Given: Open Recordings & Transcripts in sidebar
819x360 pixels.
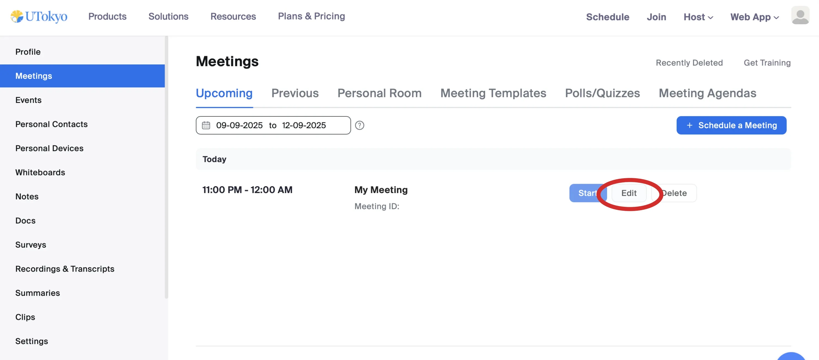Looking at the screenshot, I should pyautogui.click(x=65, y=269).
